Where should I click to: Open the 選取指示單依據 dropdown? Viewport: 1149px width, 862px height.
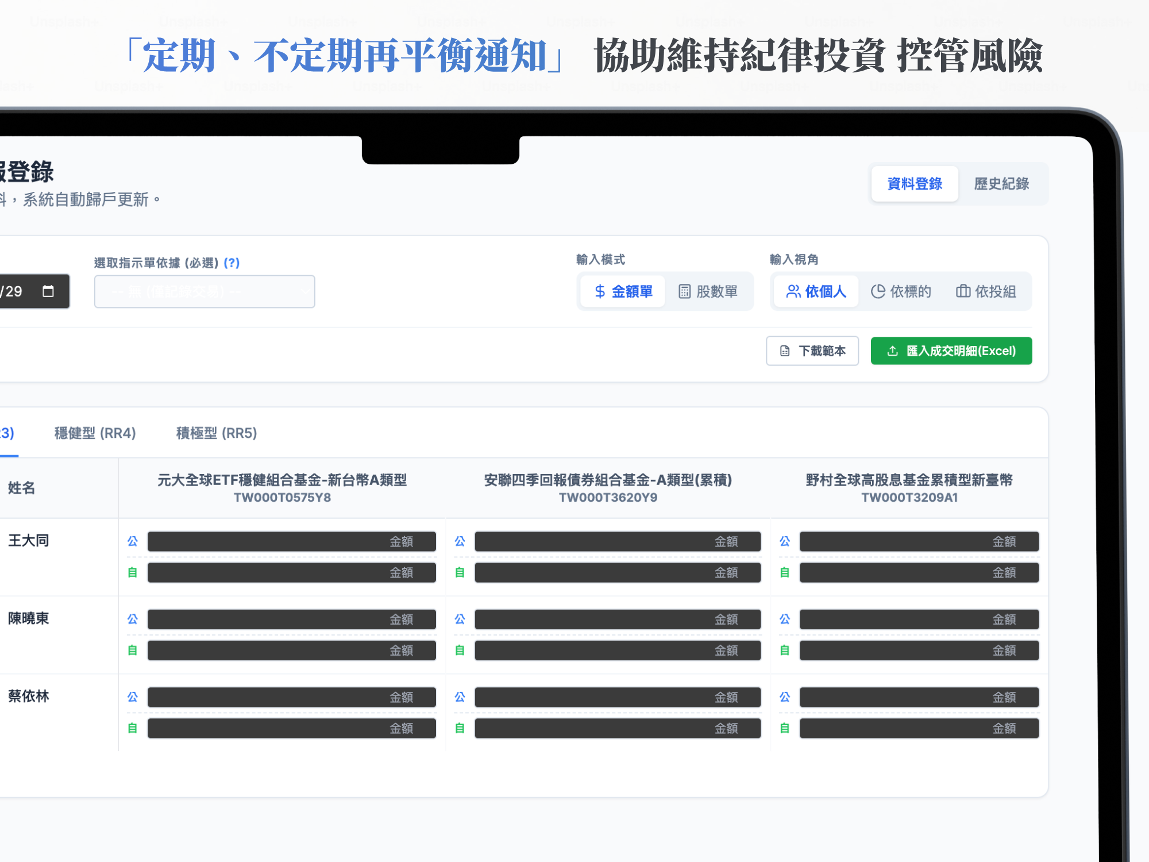click(x=205, y=291)
